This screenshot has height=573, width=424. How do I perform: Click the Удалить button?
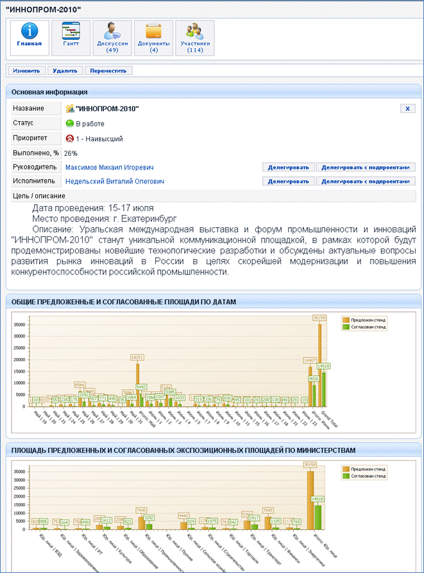click(x=65, y=71)
